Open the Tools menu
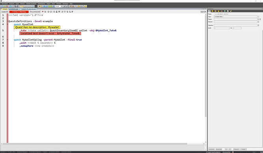263x153 pixels. [53, 4]
